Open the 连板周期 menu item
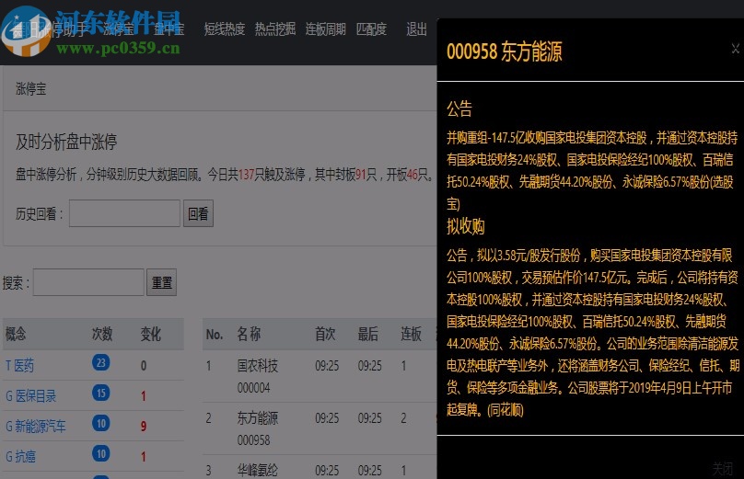This screenshot has width=744, height=479. (326, 29)
